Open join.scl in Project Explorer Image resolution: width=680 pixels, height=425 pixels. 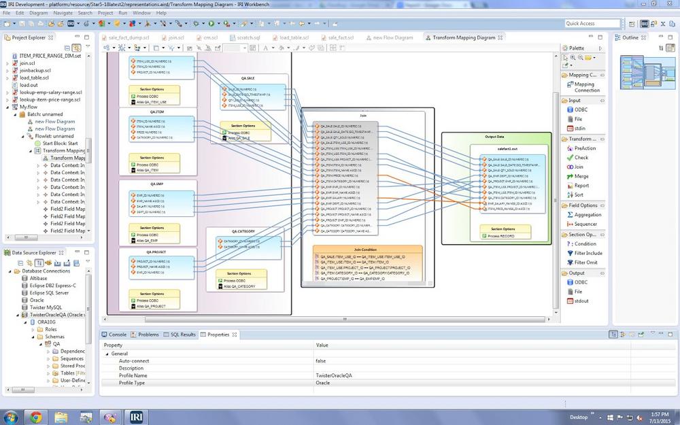(28, 63)
